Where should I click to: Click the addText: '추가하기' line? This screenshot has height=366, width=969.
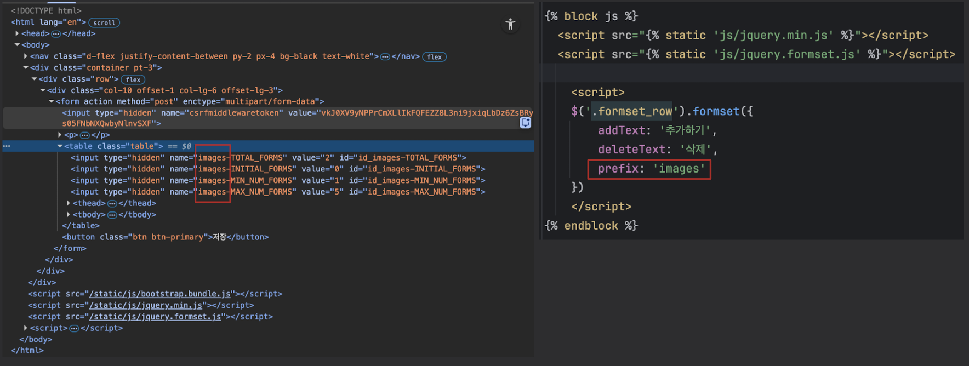pos(657,131)
